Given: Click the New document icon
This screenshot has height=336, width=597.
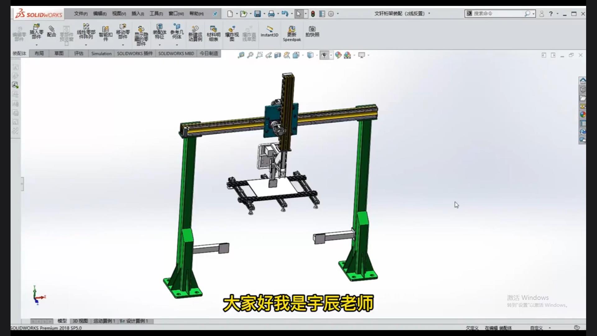Looking at the screenshot, I should tap(230, 14).
